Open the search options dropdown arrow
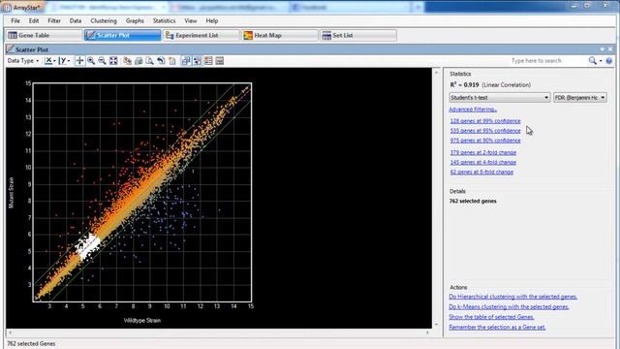 (601, 61)
